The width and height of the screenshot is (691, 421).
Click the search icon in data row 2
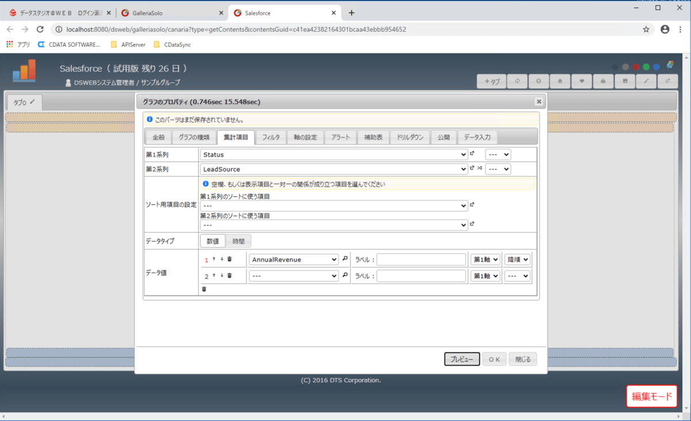pos(345,276)
